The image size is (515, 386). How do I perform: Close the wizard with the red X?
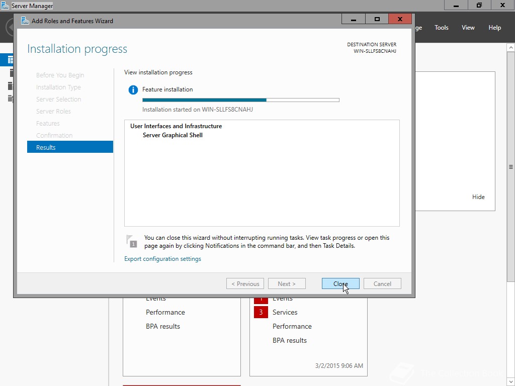pyautogui.click(x=400, y=19)
